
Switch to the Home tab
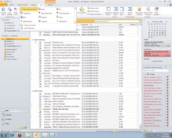[12, 5]
